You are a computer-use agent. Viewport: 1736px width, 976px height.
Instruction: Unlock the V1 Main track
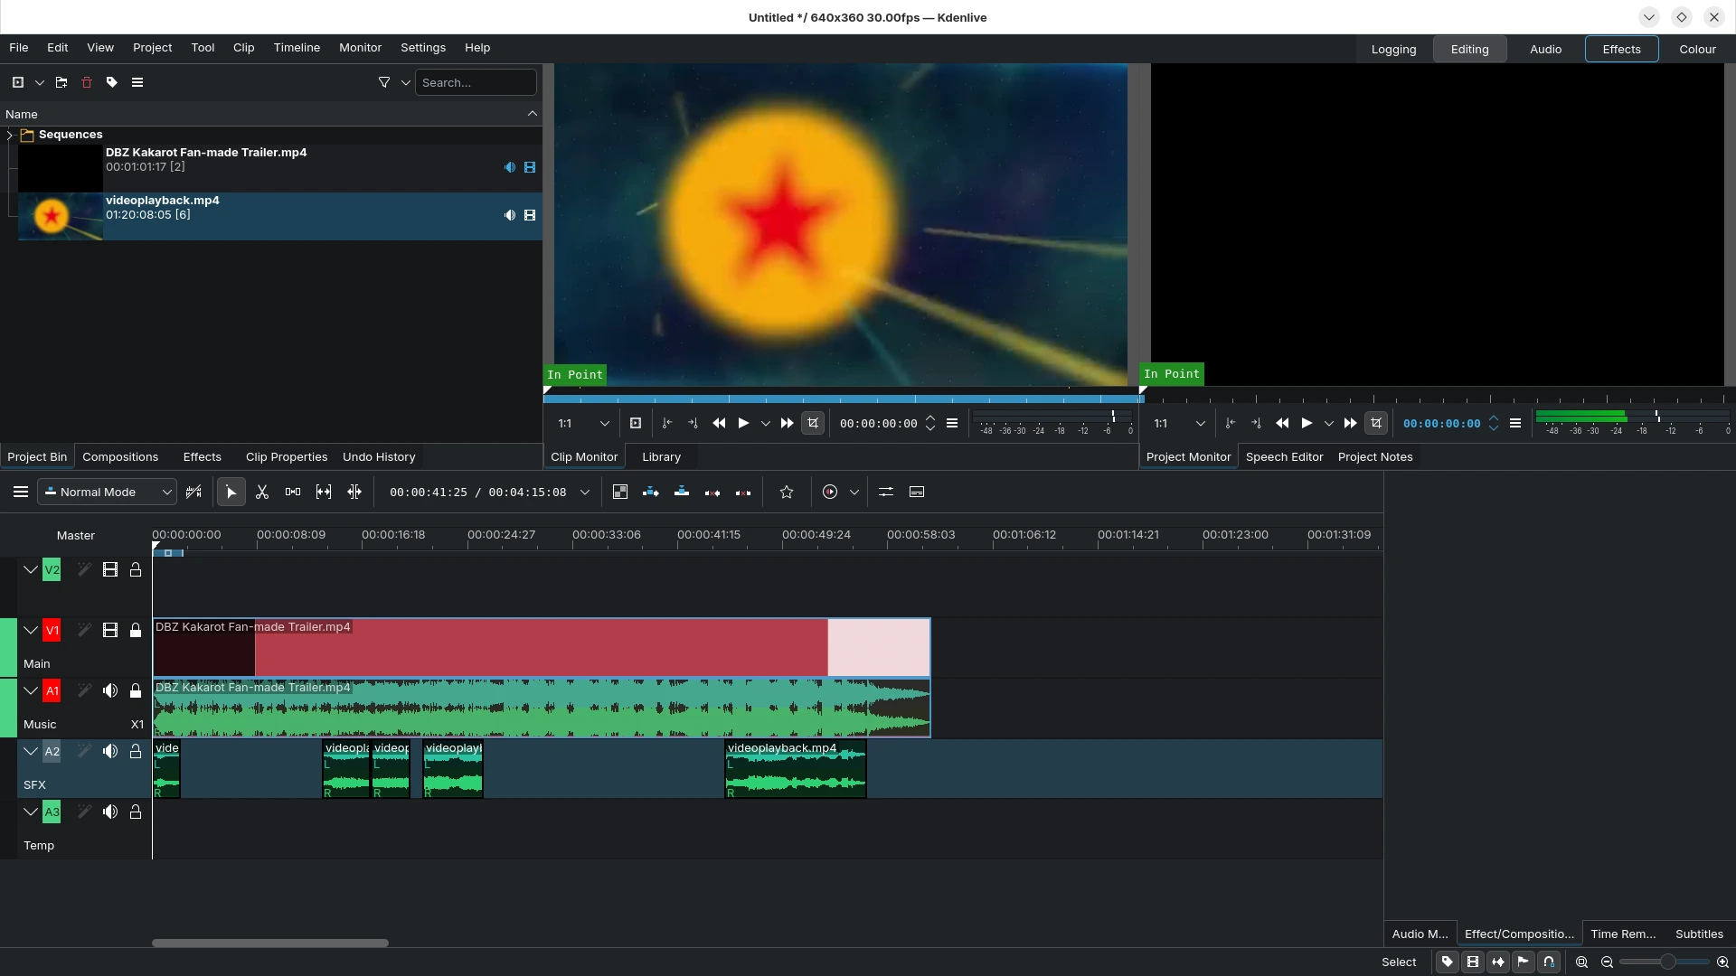point(136,631)
